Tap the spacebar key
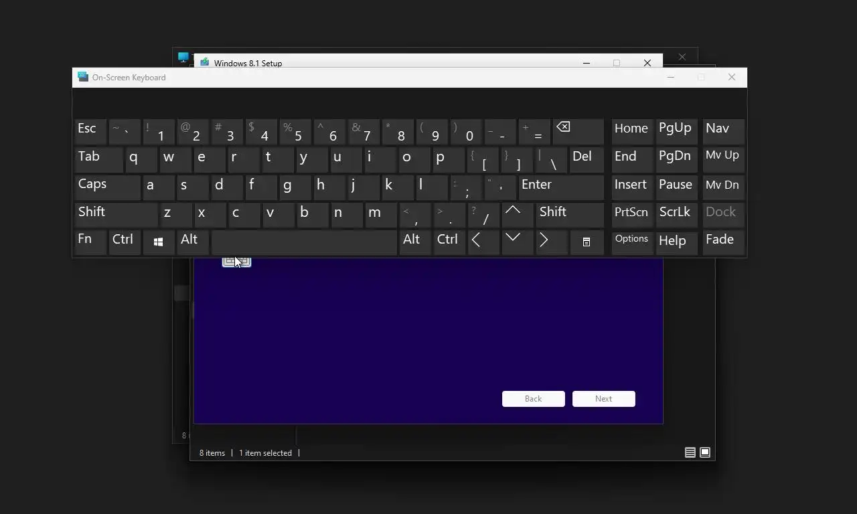Image resolution: width=857 pixels, height=514 pixels. pyautogui.click(x=304, y=242)
